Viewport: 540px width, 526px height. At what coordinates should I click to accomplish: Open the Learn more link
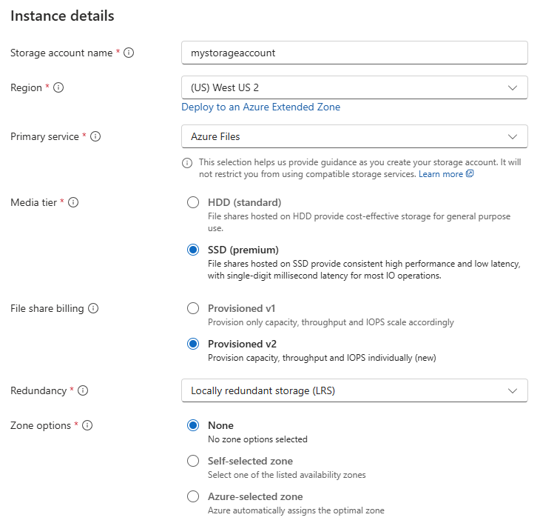point(440,174)
